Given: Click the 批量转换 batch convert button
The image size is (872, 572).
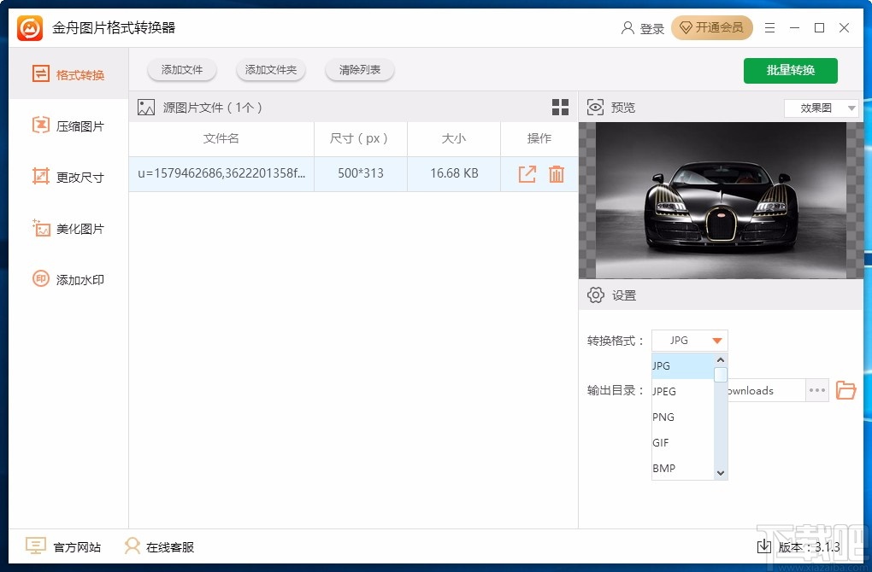Looking at the screenshot, I should (790, 71).
